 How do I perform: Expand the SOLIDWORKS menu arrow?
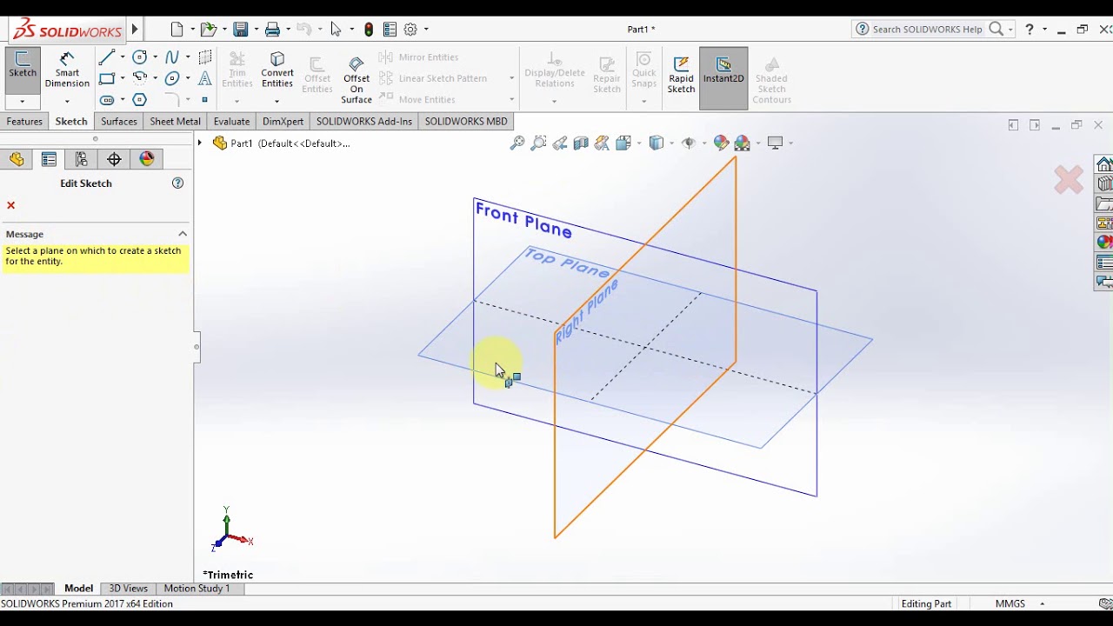135,30
